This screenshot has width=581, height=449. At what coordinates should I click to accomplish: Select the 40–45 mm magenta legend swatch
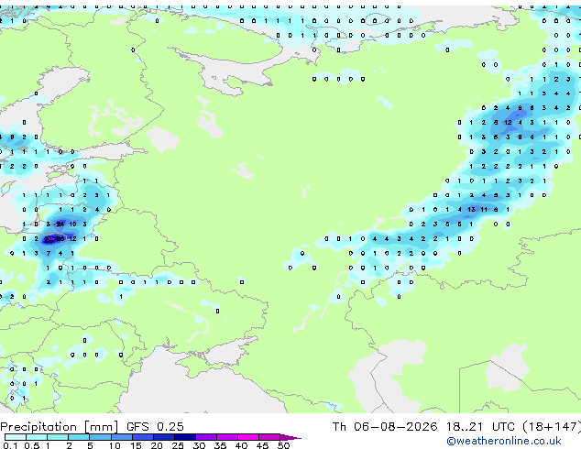click(x=248, y=437)
